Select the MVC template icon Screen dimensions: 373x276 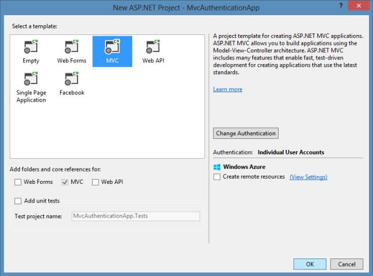112,47
